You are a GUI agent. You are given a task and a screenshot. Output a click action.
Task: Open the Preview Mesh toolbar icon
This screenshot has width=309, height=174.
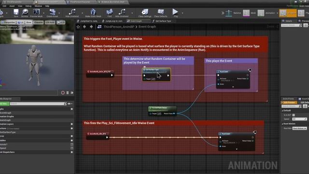pos(36,12)
